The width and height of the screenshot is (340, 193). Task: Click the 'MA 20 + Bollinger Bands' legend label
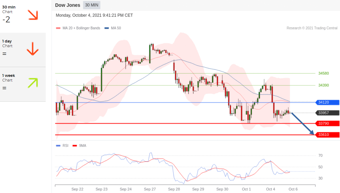click(81, 28)
